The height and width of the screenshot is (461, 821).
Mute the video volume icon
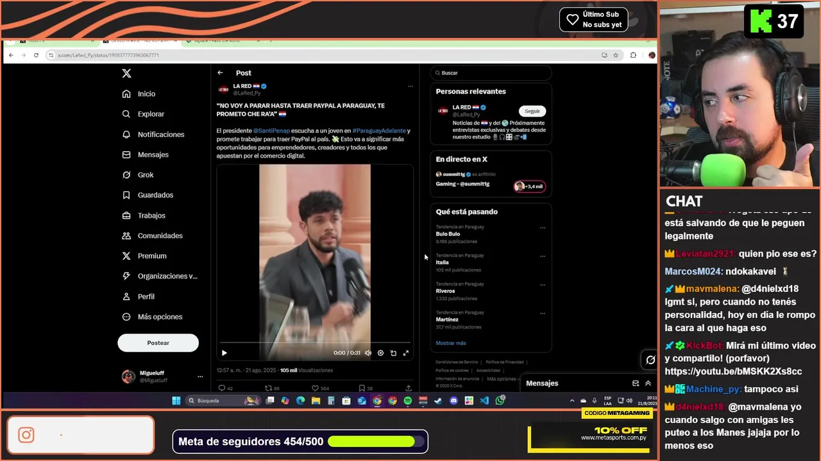[x=368, y=353]
